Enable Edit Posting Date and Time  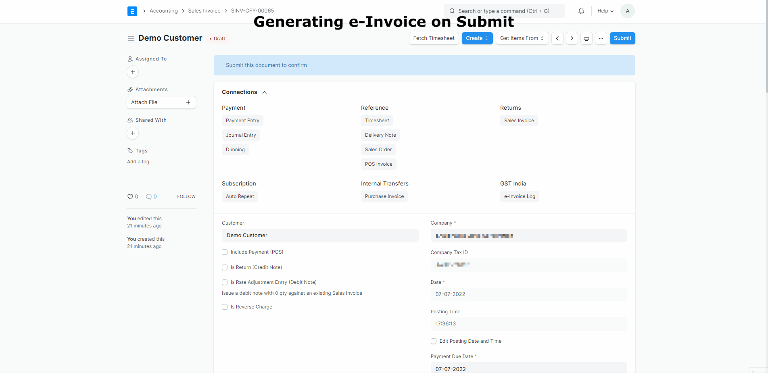(x=434, y=341)
